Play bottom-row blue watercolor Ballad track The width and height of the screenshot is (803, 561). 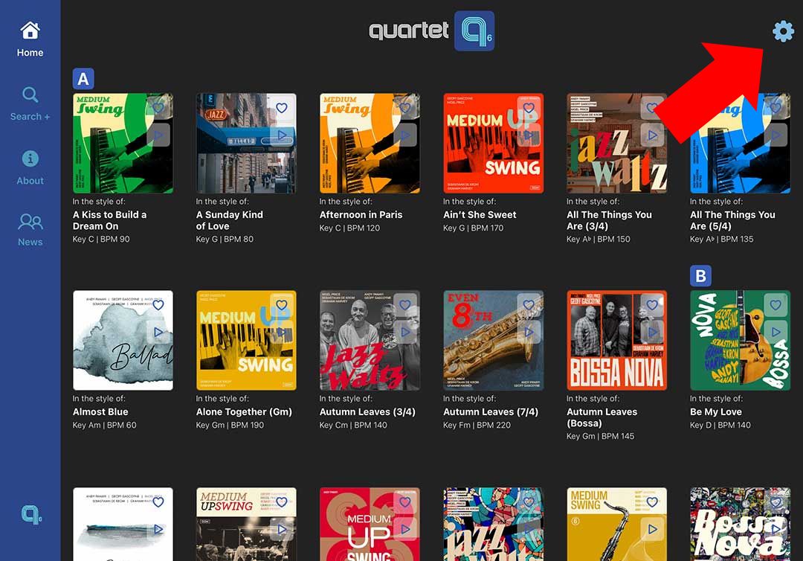coord(158,529)
